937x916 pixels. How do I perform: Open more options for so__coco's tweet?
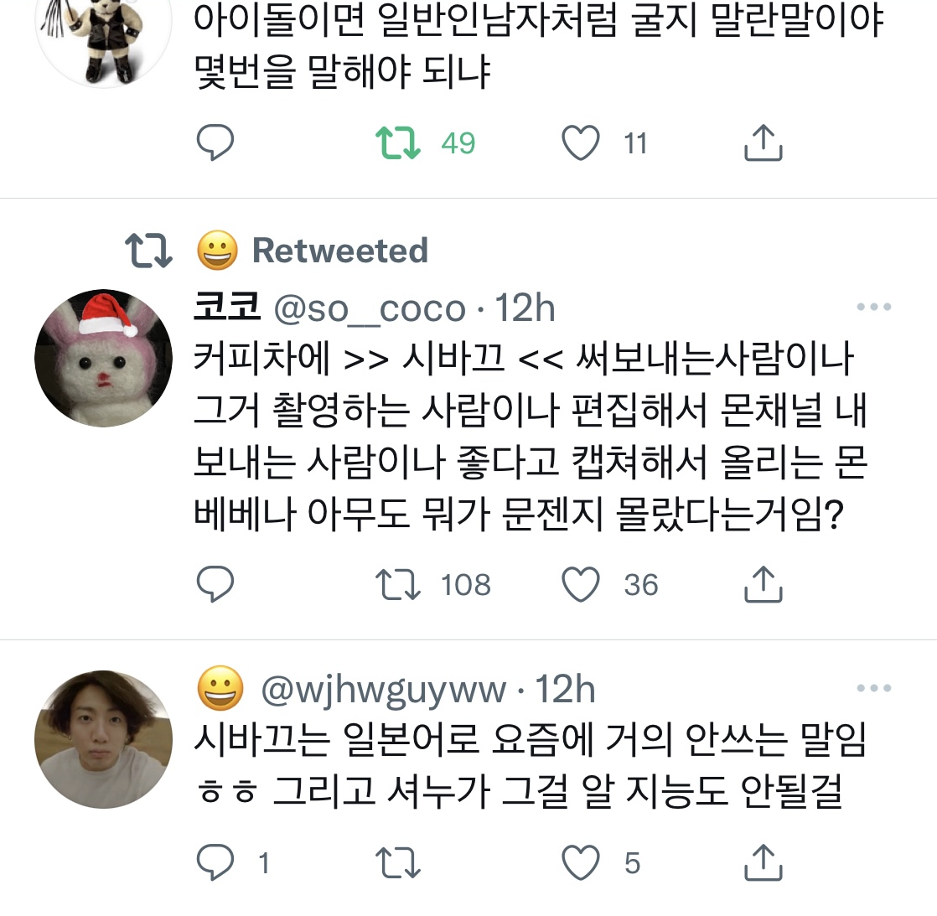click(x=873, y=307)
